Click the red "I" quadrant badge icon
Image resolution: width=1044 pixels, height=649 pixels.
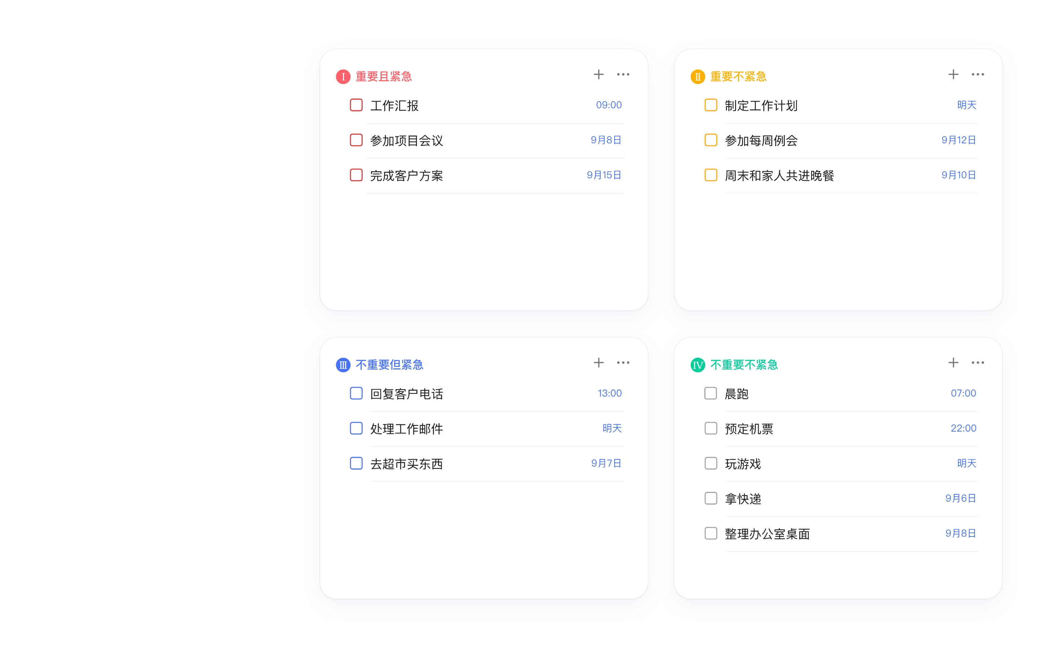pyautogui.click(x=343, y=76)
